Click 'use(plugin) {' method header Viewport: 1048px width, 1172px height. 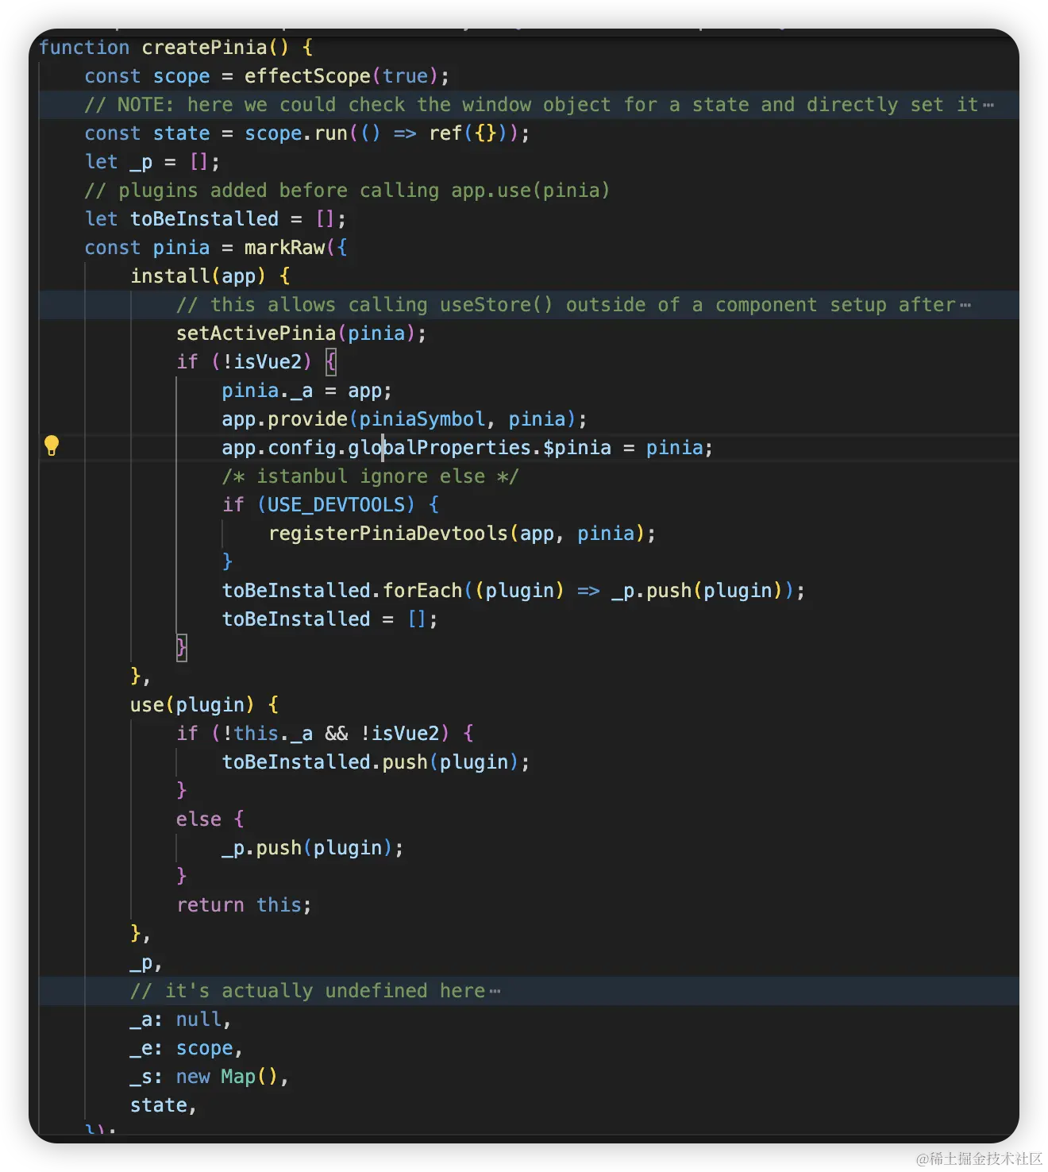coord(204,705)
